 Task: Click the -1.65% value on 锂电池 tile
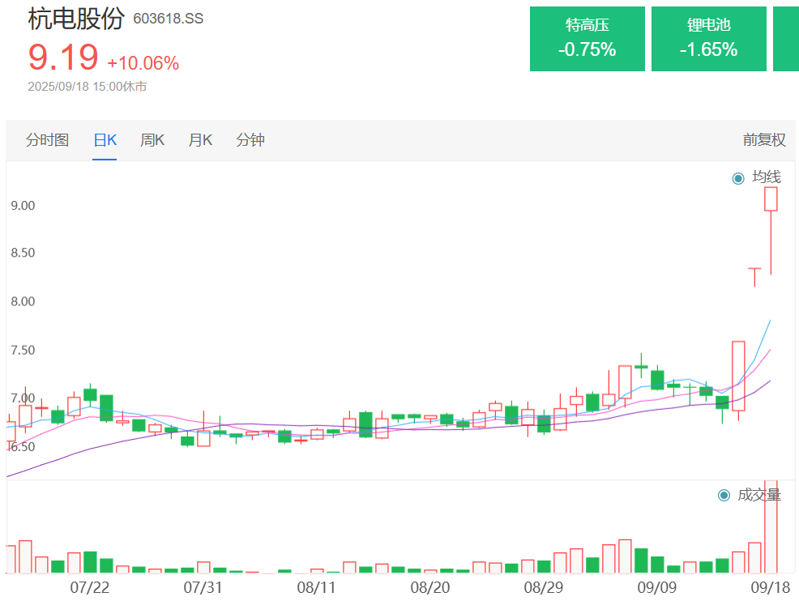tap(709, 49)
